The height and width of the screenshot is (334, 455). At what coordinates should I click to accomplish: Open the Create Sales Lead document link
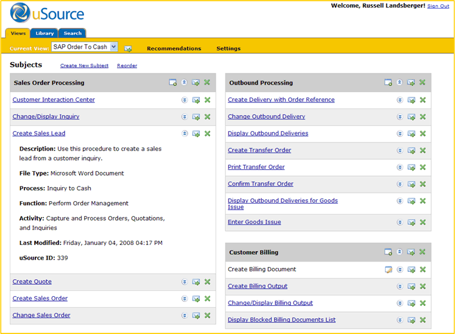pos(39,133)
